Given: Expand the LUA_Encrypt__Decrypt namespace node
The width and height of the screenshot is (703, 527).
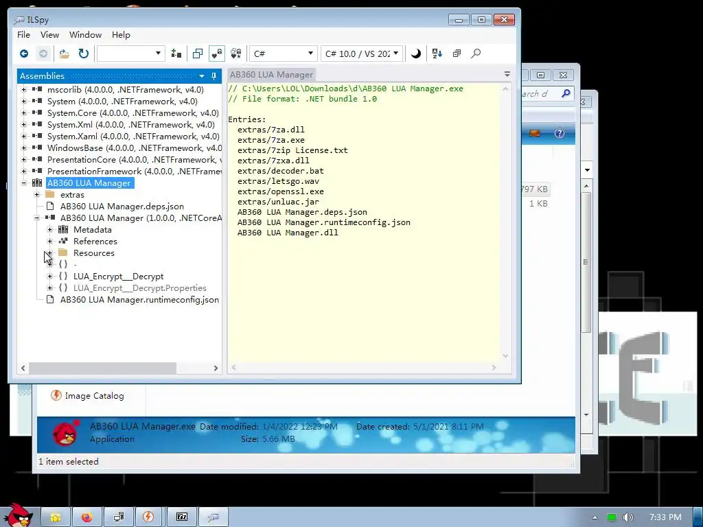Looking at the screenshot, I should [49, 276].
